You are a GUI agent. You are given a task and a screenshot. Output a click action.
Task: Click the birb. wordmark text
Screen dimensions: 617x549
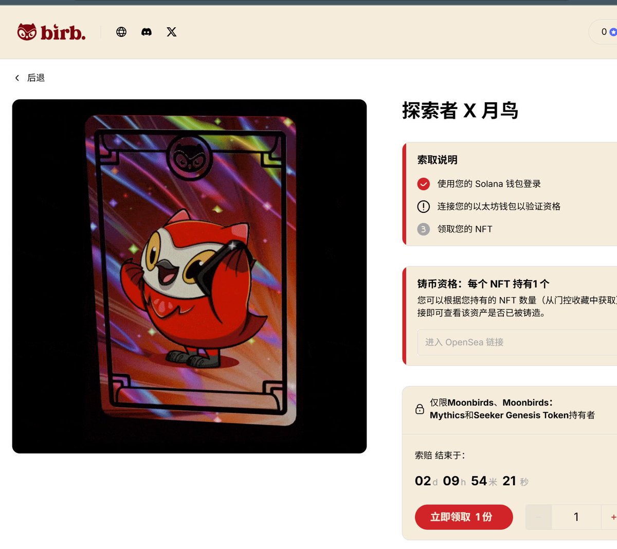click(x=63, y=33)
